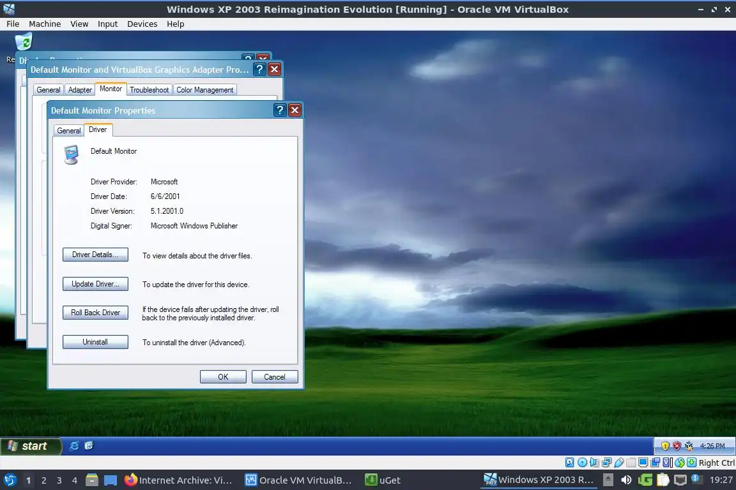Screen dimensions: 736x490
Task: Close the Default Monitor Properties dialog
Action: [295, 110]
